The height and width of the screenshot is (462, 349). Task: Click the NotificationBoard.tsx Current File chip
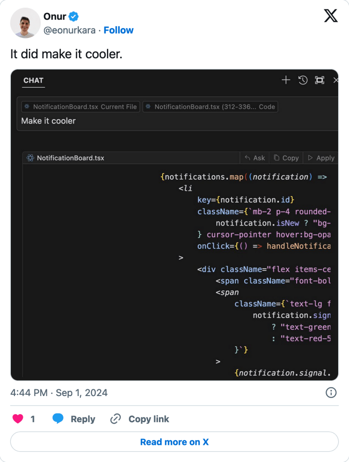[81, 107]
